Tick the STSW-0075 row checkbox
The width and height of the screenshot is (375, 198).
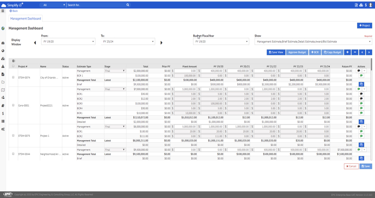point(13,136)
